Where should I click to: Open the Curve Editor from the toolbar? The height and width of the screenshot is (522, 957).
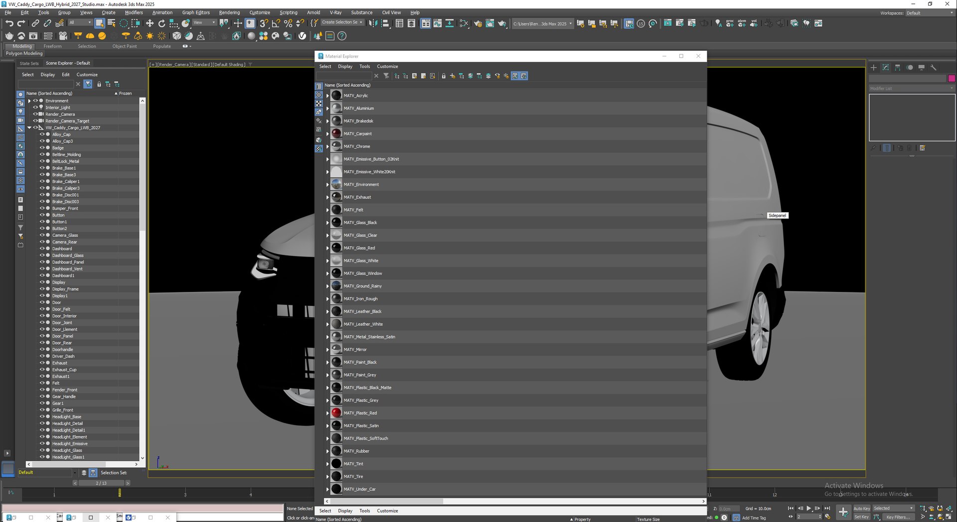[x=437, y=23]
